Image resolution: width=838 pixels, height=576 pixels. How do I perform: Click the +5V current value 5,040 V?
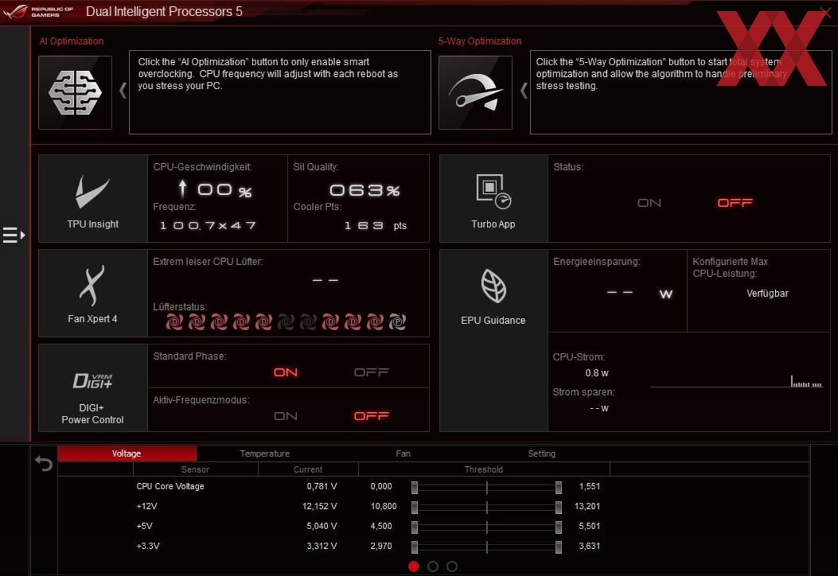322,526
